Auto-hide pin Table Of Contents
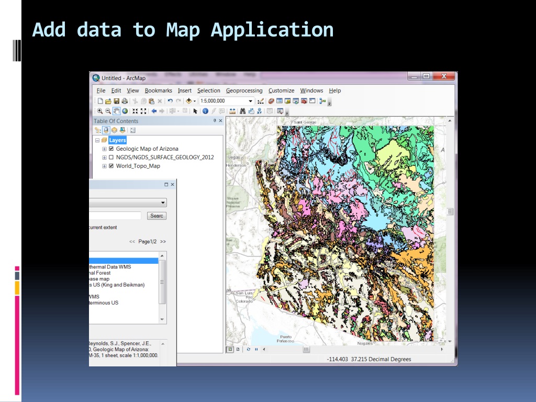This screenshot has width=536, height=402. [215, 121]
